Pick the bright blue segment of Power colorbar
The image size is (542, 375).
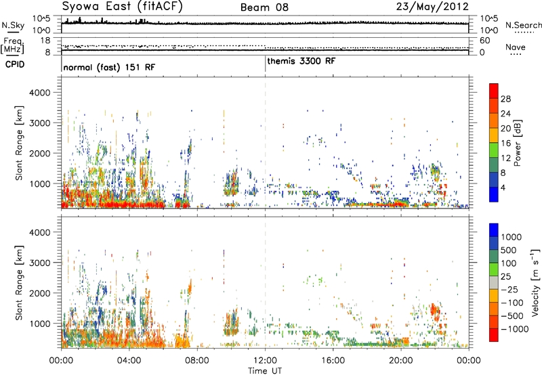(494, 195)
